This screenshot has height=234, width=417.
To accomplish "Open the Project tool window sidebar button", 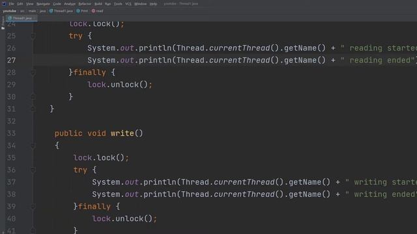I will tap(3, 23).
